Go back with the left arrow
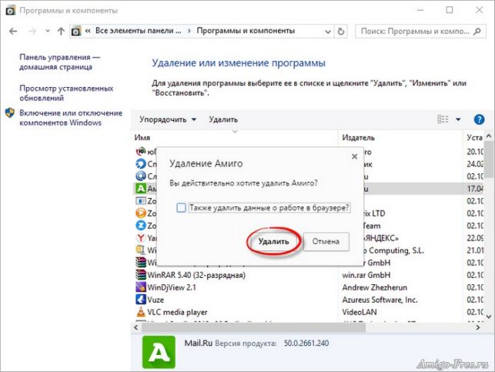The height and width of the screenshot is (372, 495). pos(13,32)
